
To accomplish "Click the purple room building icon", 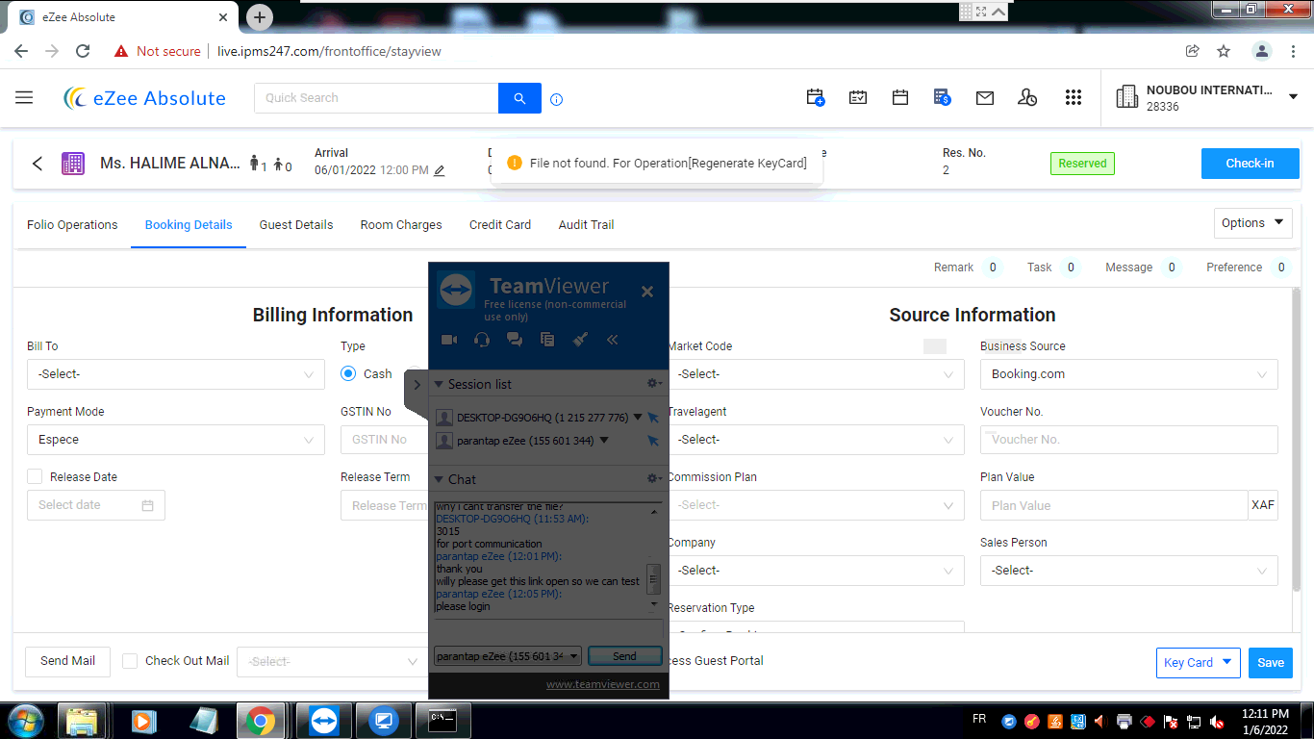I will pyautogui.click(x=72, y=164).
